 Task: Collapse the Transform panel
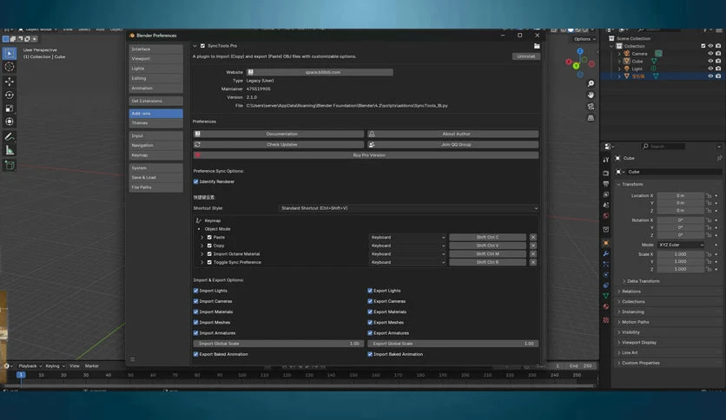coord(619,184)
